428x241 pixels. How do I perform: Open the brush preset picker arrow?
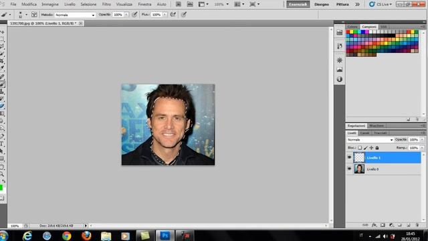(26, 15)
